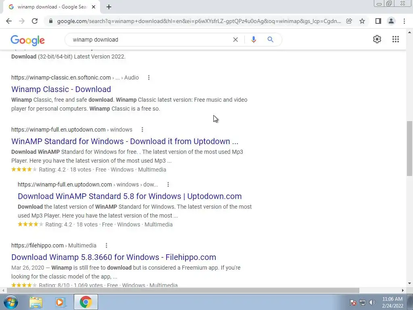Open Action Center flag in tray

(x=353, y=302)
